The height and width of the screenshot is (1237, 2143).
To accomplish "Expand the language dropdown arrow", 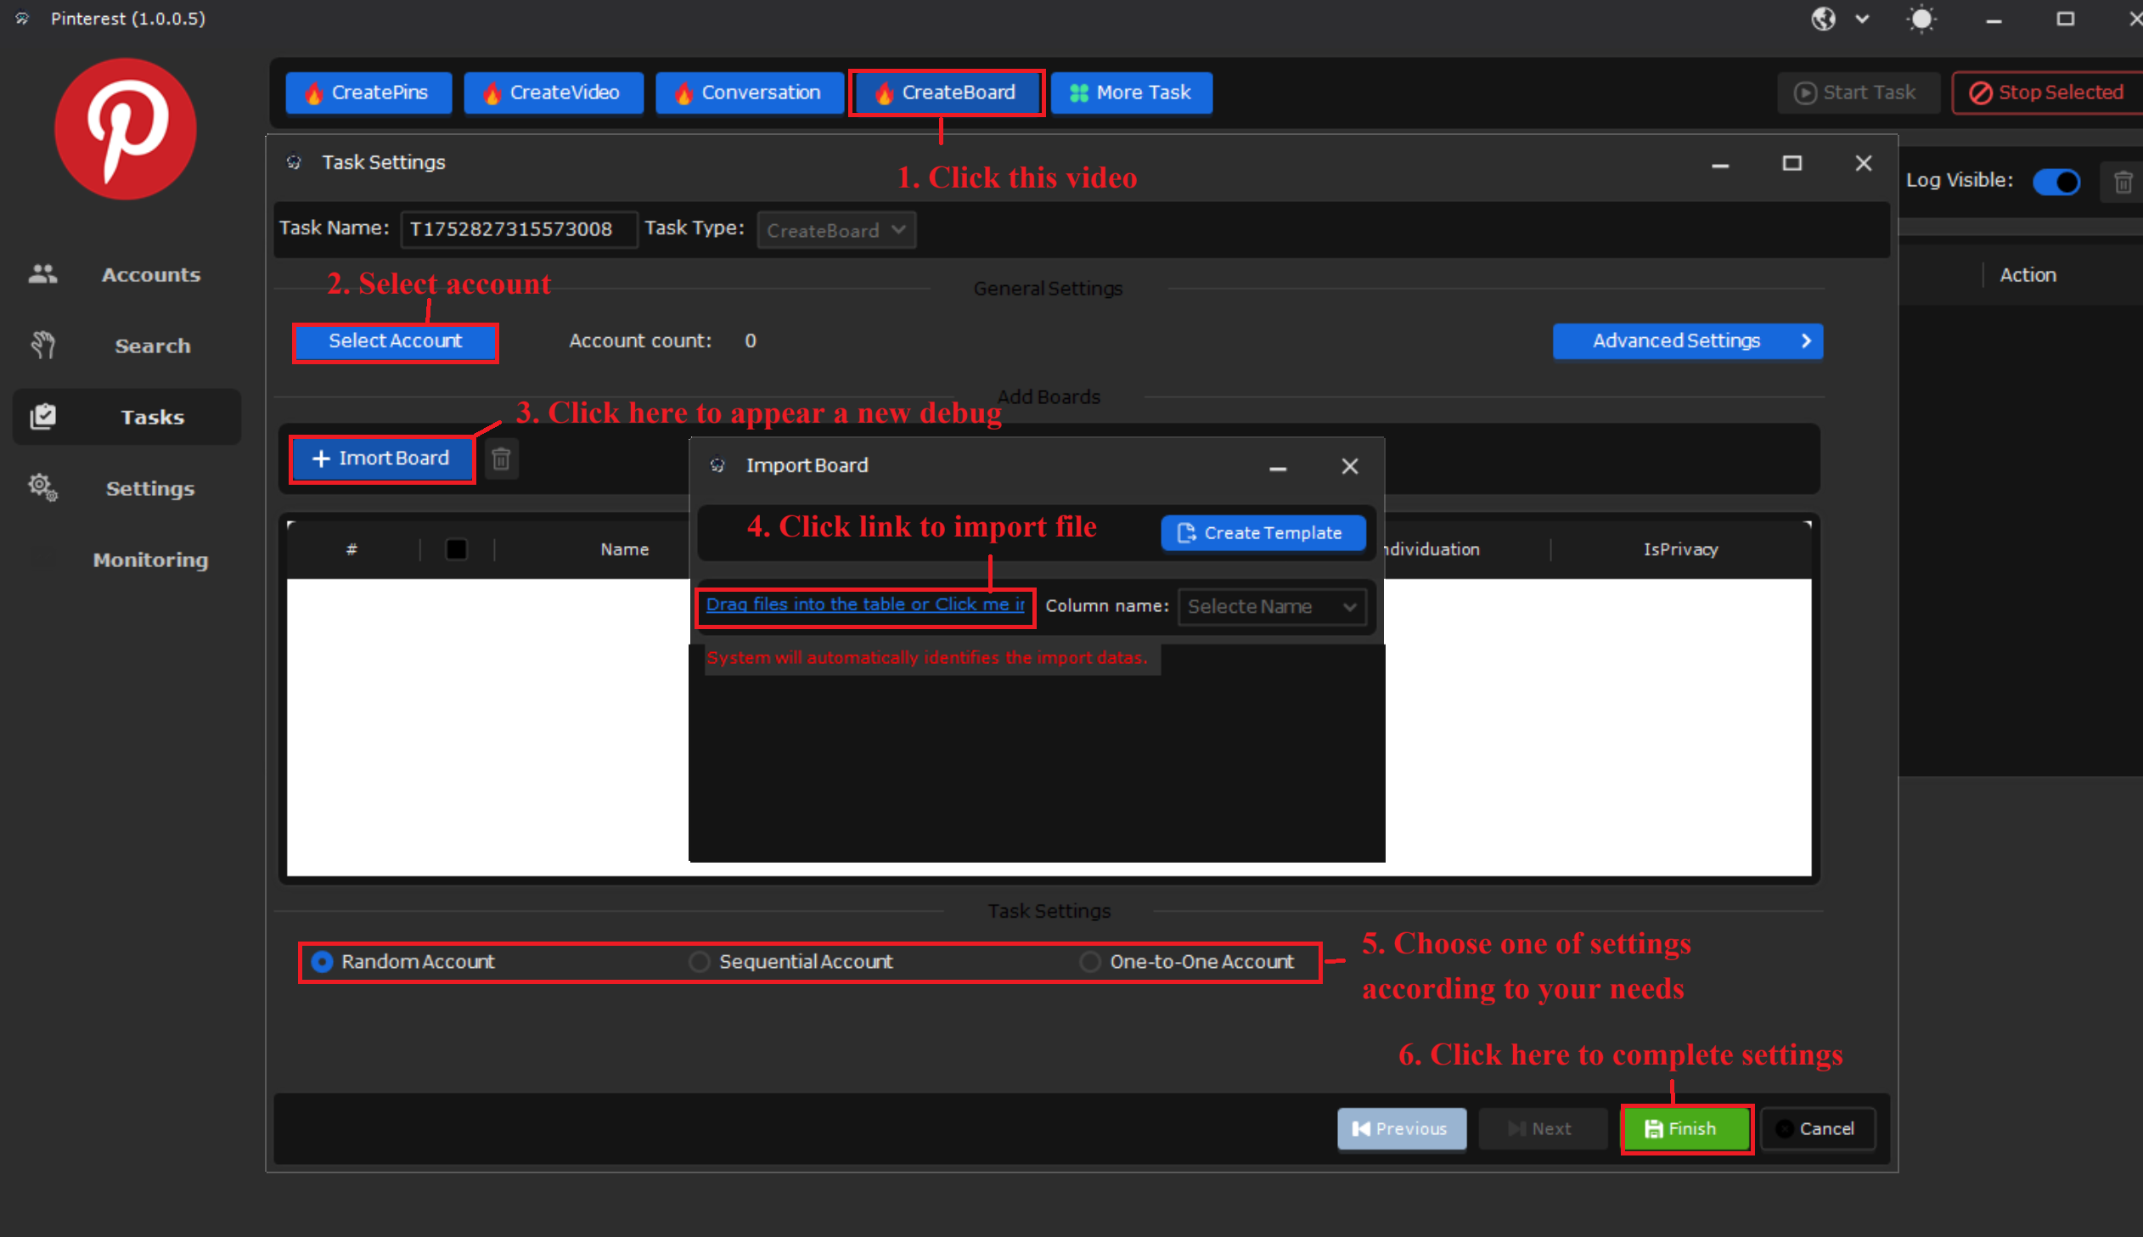I will tap(1862, 19).
